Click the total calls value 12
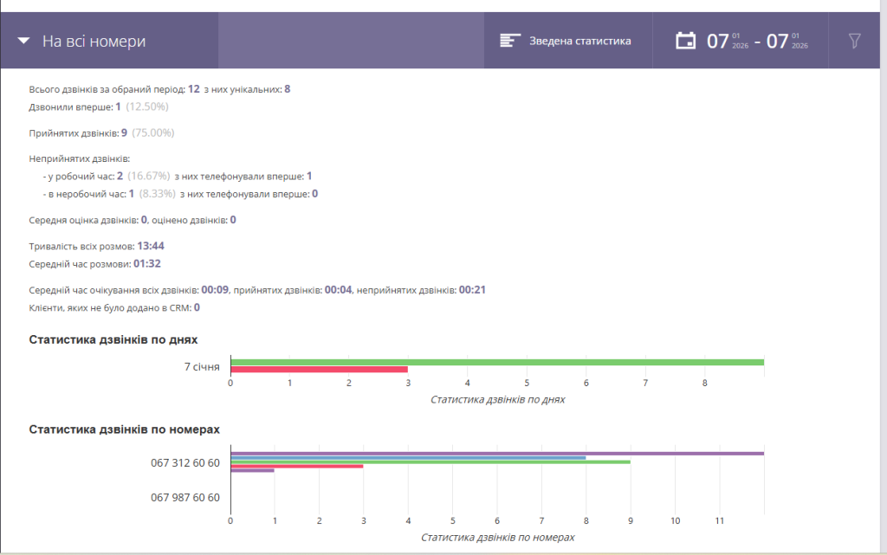The width and height of the screenshot is (887, 555). 193,88
